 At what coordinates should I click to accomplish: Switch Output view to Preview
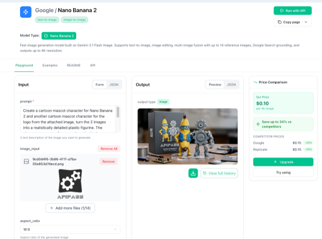(x=215, y=85)
